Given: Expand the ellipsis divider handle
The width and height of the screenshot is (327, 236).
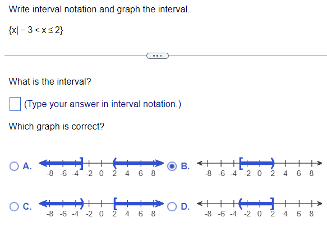Looking at the screenshot, I should click(x=158, y=55).
